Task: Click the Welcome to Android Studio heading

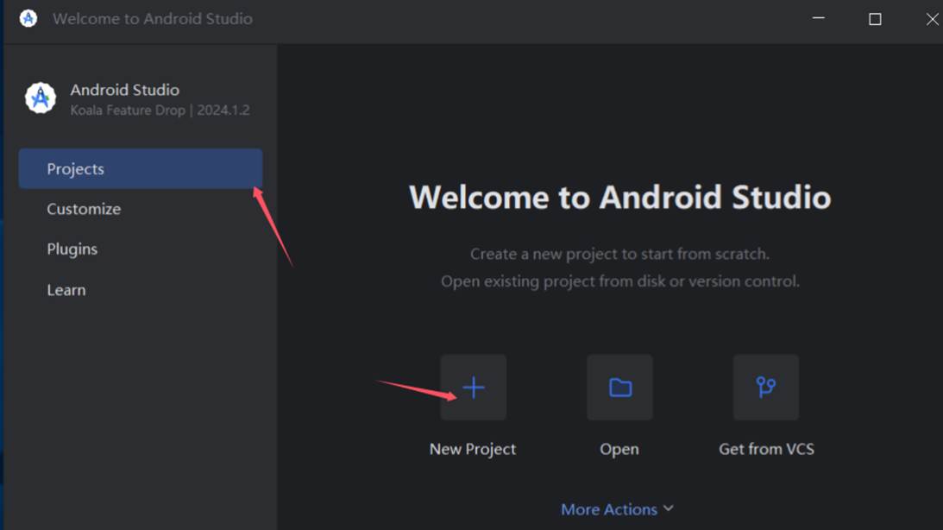Action: [620, 198]
